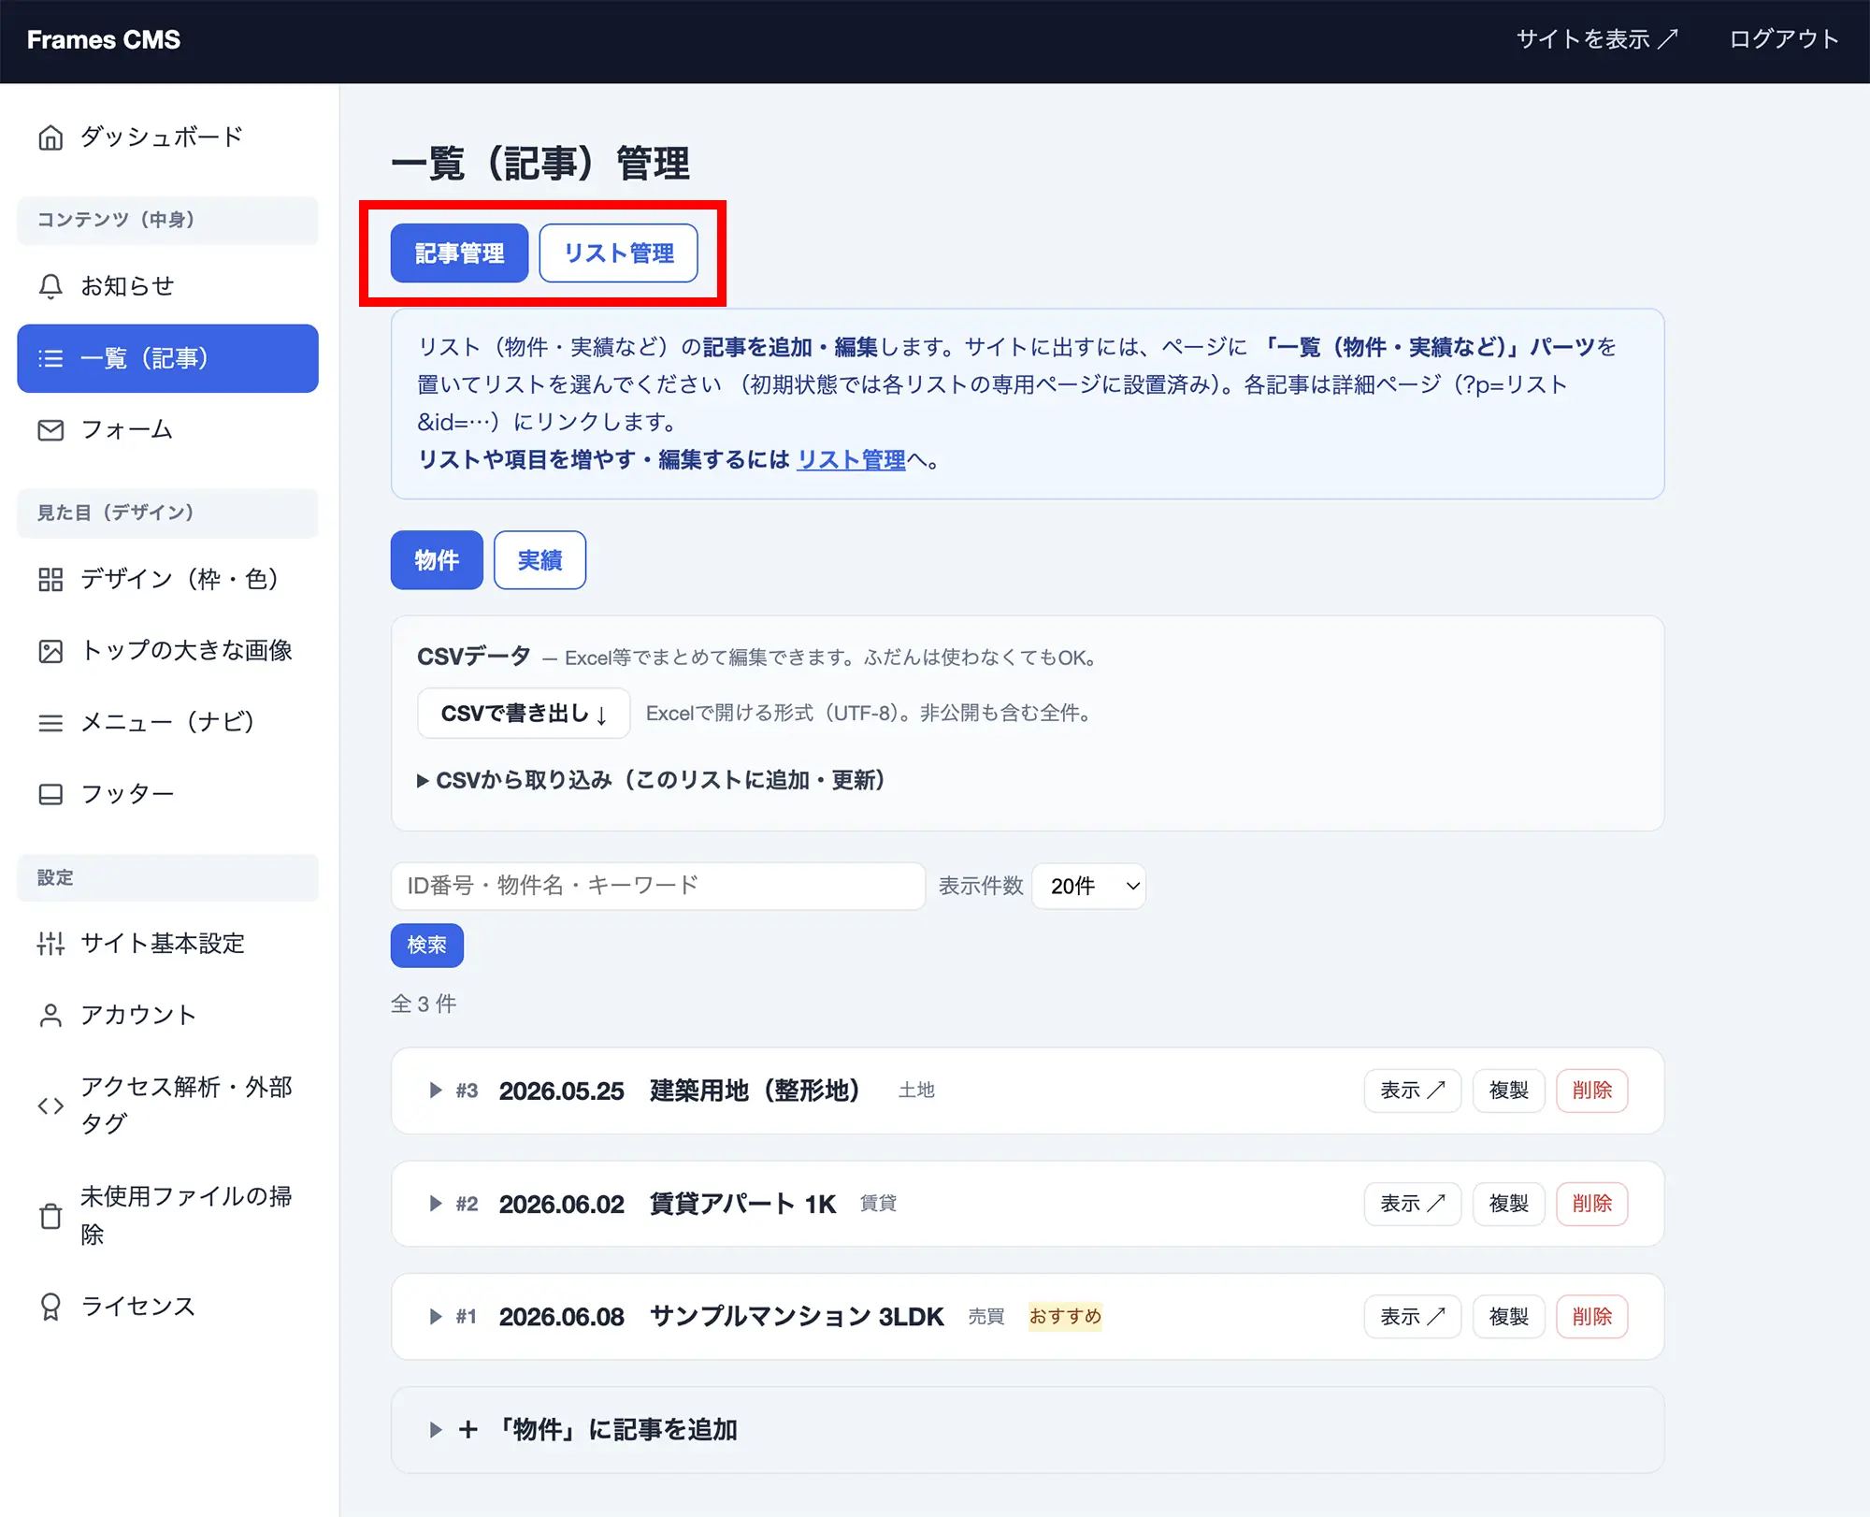1870x1517 pixels.
Task: Click the grid icon for デザイン（枠・色）
Action: tap(50, 579)
